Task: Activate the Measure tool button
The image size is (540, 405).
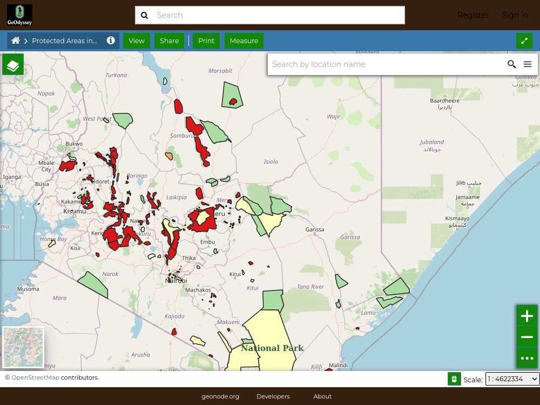Action: point(244,40)
